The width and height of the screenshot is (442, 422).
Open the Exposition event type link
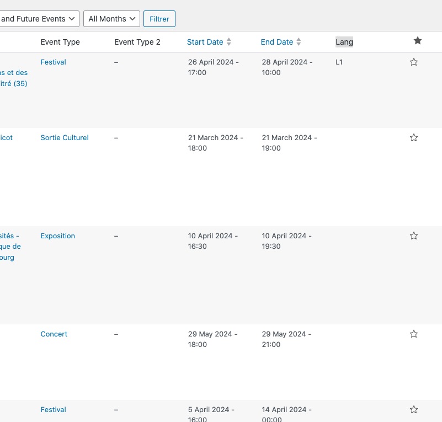58,236
